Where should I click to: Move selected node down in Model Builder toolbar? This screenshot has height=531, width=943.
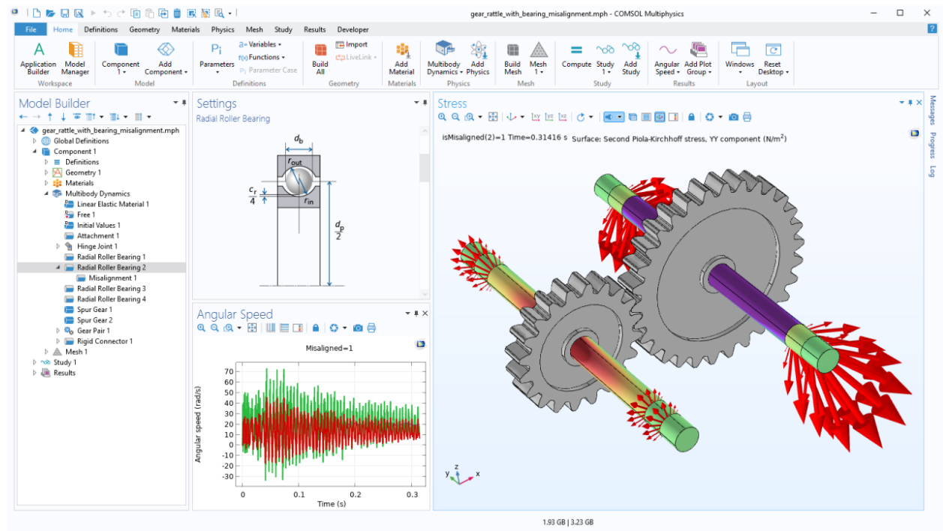click(x=63, y=117)
